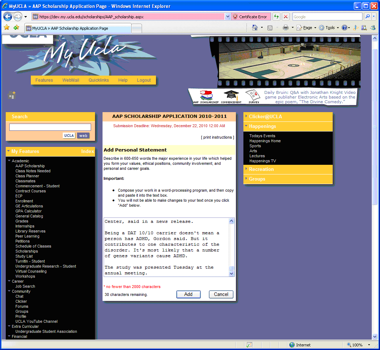Open the Favorites star icon
The height and width of the screenshot is (350, 380).
6,28
